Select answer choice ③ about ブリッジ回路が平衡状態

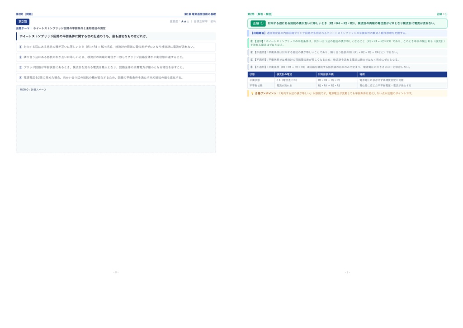(x=116, y=68)
